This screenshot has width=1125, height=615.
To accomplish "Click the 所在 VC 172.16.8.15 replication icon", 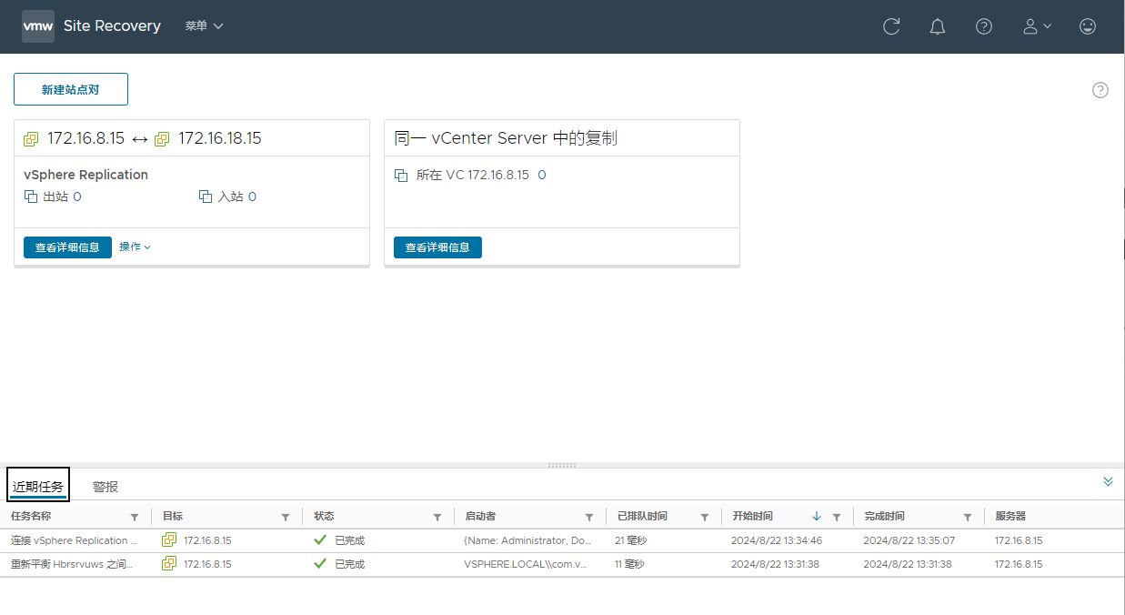I will pyautogui.click(x=401, y=175).
